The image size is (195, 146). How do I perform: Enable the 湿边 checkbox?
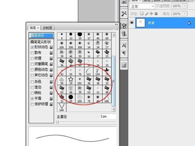coord(32,87)
